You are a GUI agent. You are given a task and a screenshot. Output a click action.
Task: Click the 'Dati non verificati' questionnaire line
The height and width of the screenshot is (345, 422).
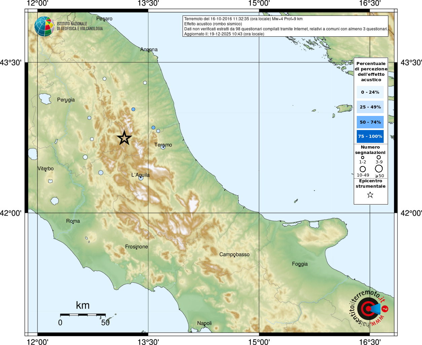pos(286,29)
